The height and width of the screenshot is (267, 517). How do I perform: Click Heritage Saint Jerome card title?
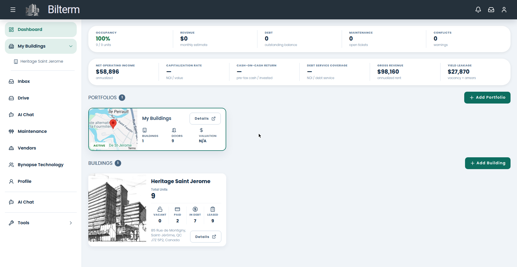pos(181,181)
